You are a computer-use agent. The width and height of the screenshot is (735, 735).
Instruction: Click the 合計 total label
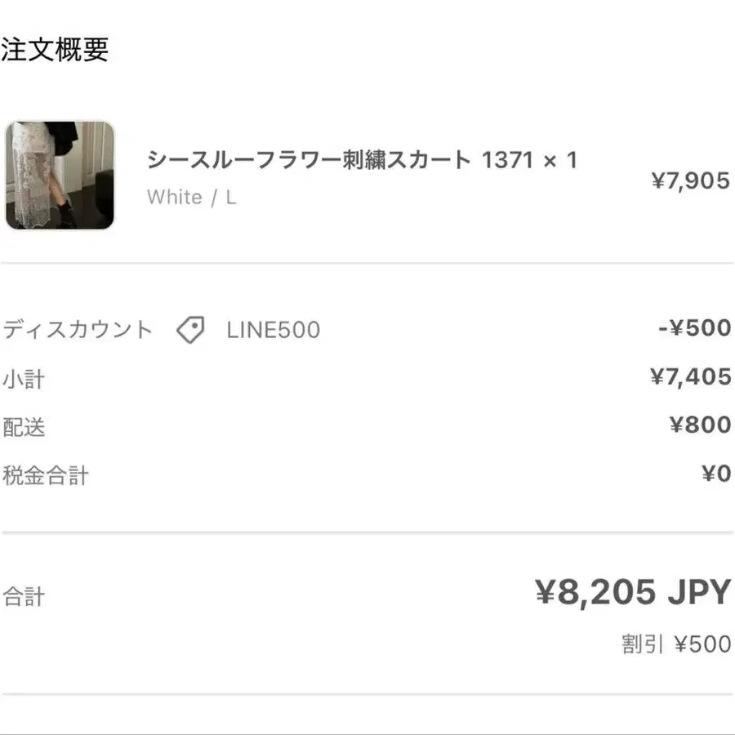coord(24,597)
